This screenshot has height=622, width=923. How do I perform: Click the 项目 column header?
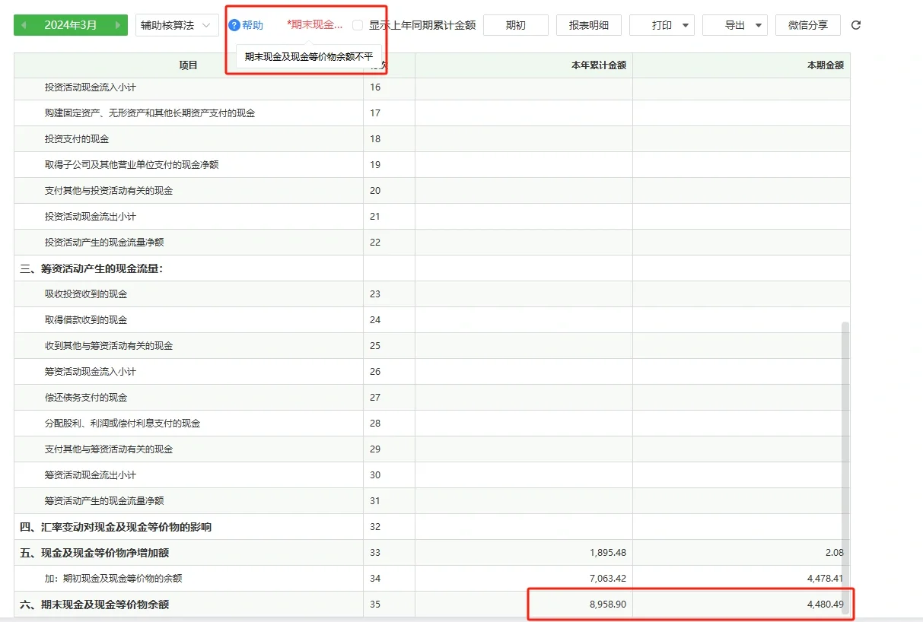189,65
